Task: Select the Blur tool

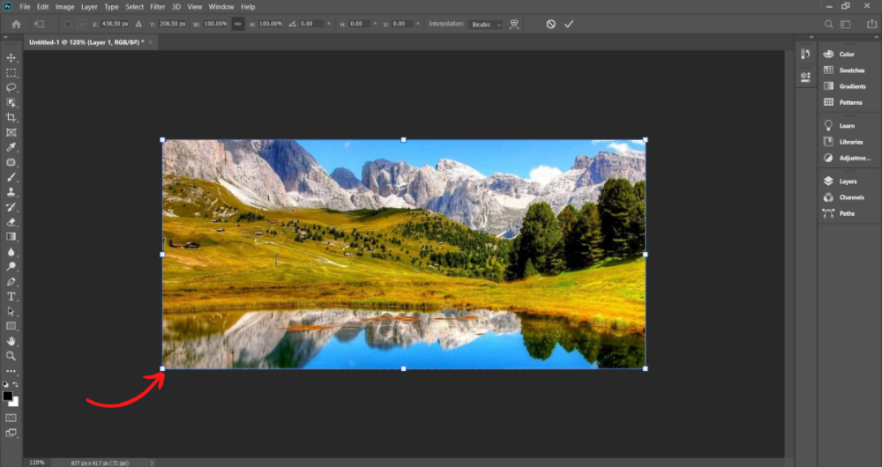Action: 11,252
